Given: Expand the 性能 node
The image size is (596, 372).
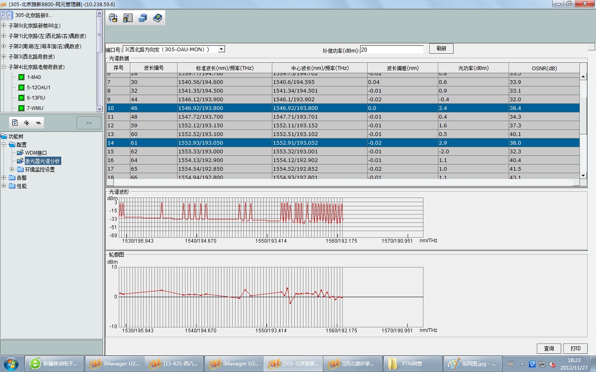Looking at the screenshot, I should tap(4, 186).
